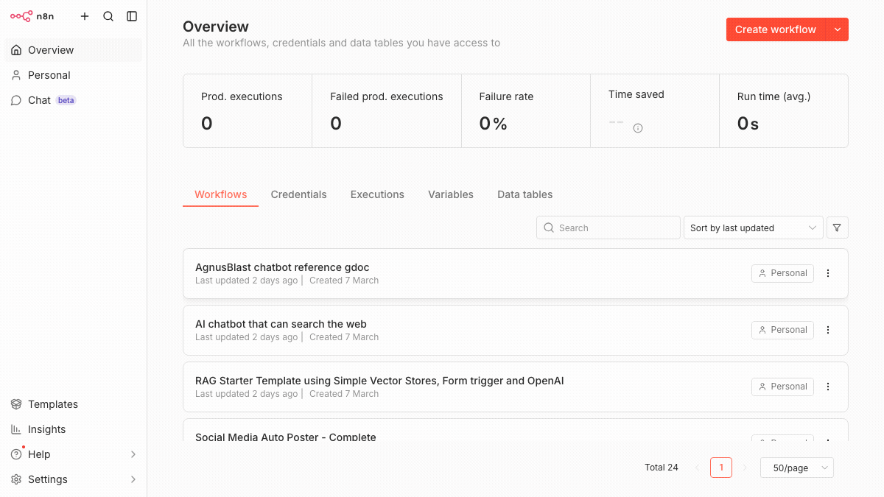Open Chat beta from the sidebar
The image size is (884, 497).
point(38,100)
